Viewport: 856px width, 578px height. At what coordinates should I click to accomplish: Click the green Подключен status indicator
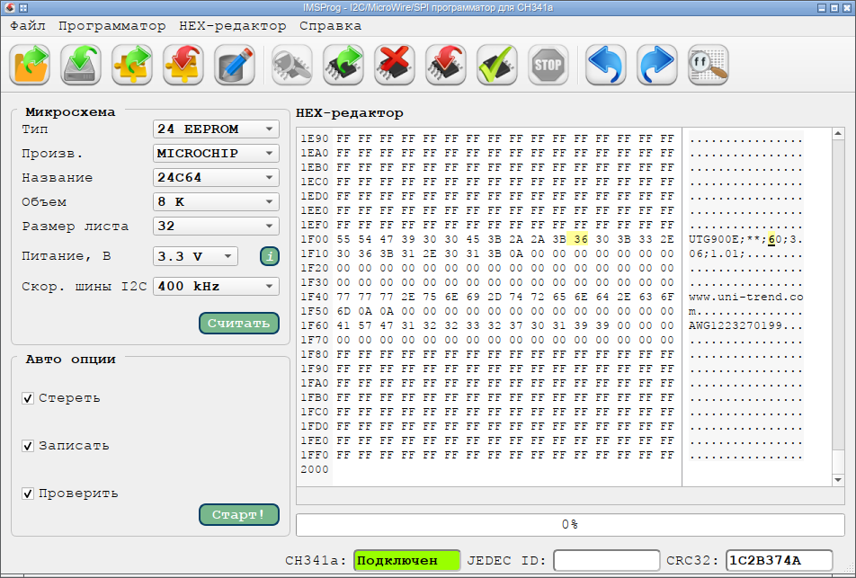407,561
